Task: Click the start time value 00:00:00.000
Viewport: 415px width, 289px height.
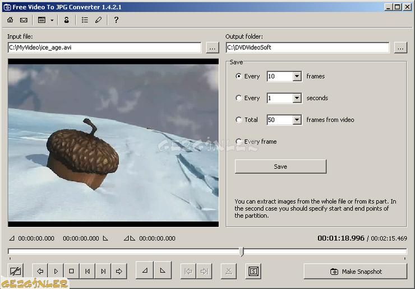Action: pyautogui.click(x=36, y=239)
